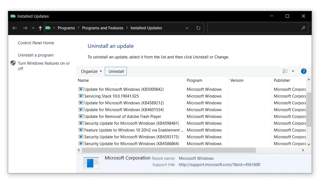Click the icon beside the Adobe Flash Player update
322x188 pixels.
(x=81, y=116)
